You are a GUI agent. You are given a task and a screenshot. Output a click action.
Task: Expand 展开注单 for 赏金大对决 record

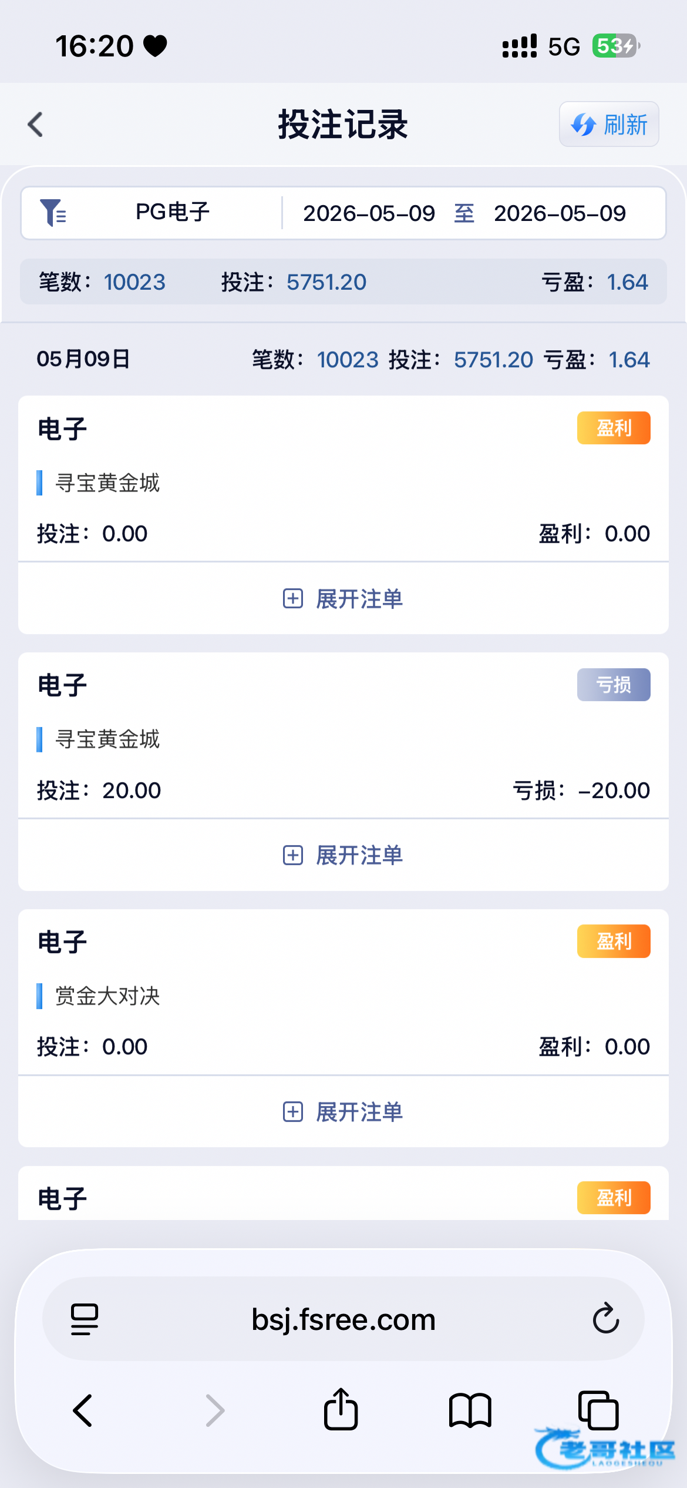[x=343, y=1112]
